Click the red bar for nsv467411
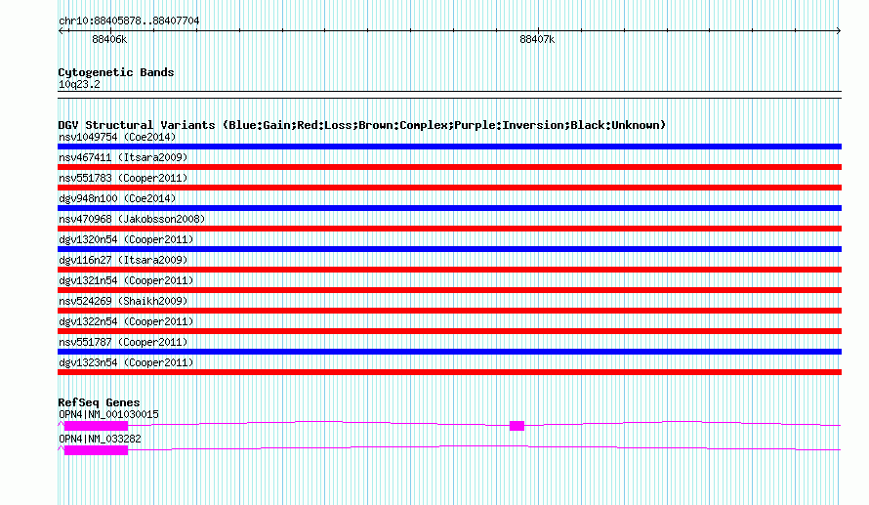869x505 pixels. 449,167
